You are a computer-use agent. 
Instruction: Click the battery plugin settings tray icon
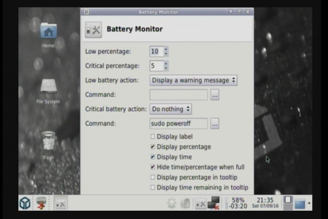click(200, 203)
